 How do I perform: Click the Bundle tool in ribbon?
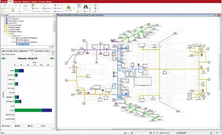click(x=36, y=8)
